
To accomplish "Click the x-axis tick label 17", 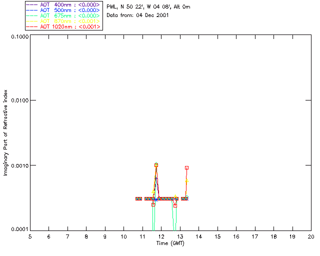I will click(x=255, y=236).
